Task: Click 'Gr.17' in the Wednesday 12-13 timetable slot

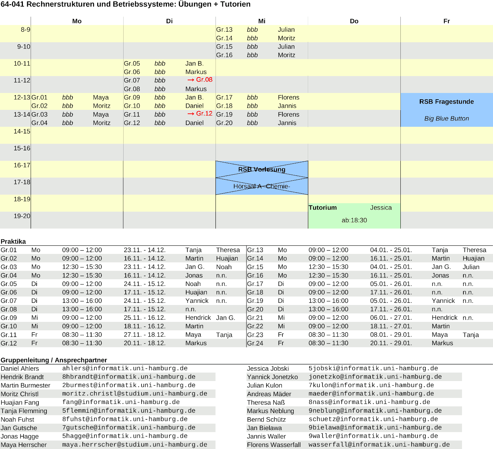Action: coord(224,98)
